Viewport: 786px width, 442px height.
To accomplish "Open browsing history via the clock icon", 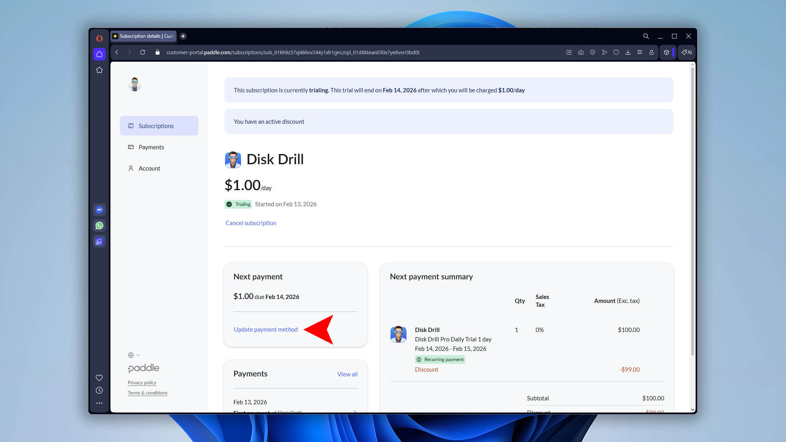I will pyautogui.click(x=99, y=390).
